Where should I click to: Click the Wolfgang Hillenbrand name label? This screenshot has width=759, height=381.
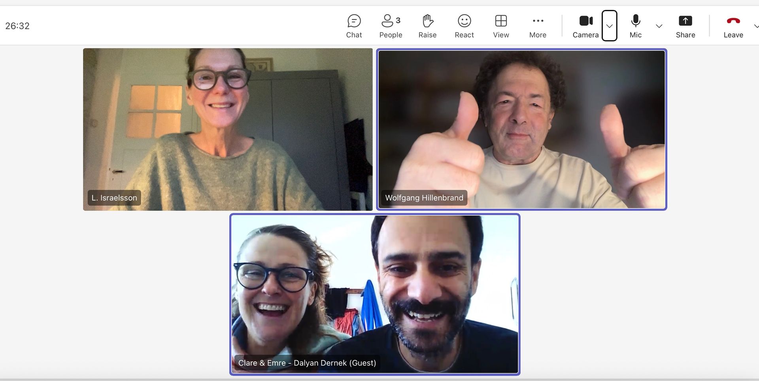pos(424,198)
